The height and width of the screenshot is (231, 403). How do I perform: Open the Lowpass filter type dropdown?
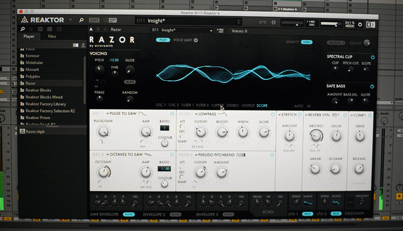point(196,114)
